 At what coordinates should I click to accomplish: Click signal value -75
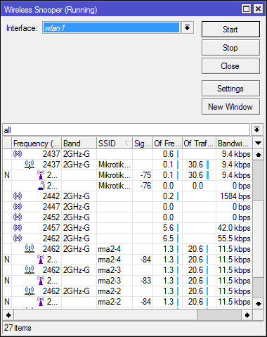tap(145, 175)
